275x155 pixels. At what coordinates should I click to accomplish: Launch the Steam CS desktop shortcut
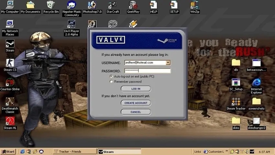(x=10, y=65)
